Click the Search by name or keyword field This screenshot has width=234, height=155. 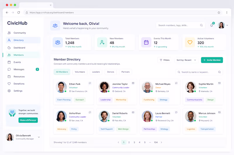199,72
